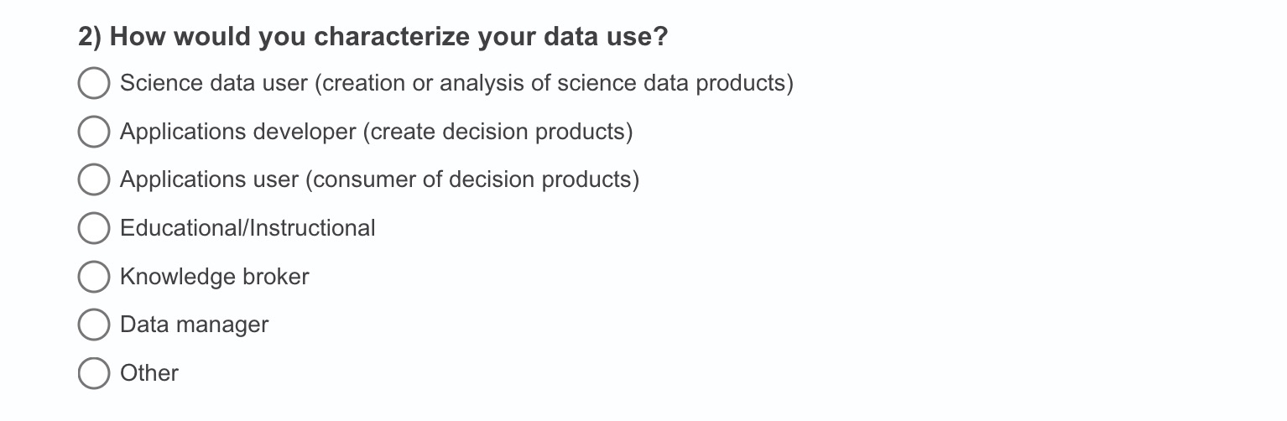Select the Science data user radio button

tap(94, 84)
